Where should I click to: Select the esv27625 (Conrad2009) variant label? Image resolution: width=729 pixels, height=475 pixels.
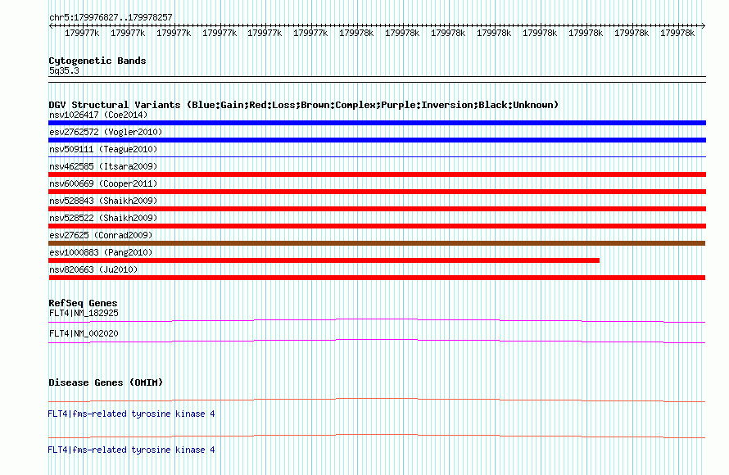(101, 235)
